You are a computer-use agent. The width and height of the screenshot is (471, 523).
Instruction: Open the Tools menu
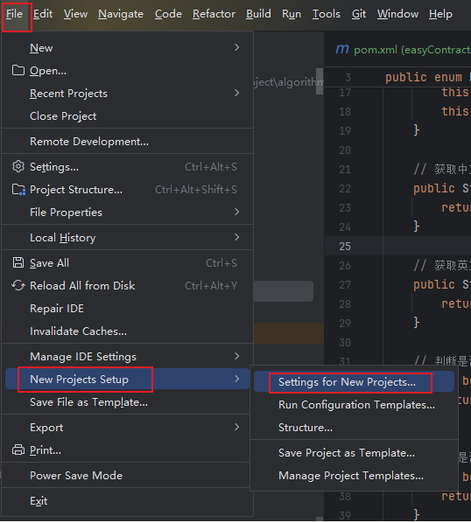(x=327, y=14)
